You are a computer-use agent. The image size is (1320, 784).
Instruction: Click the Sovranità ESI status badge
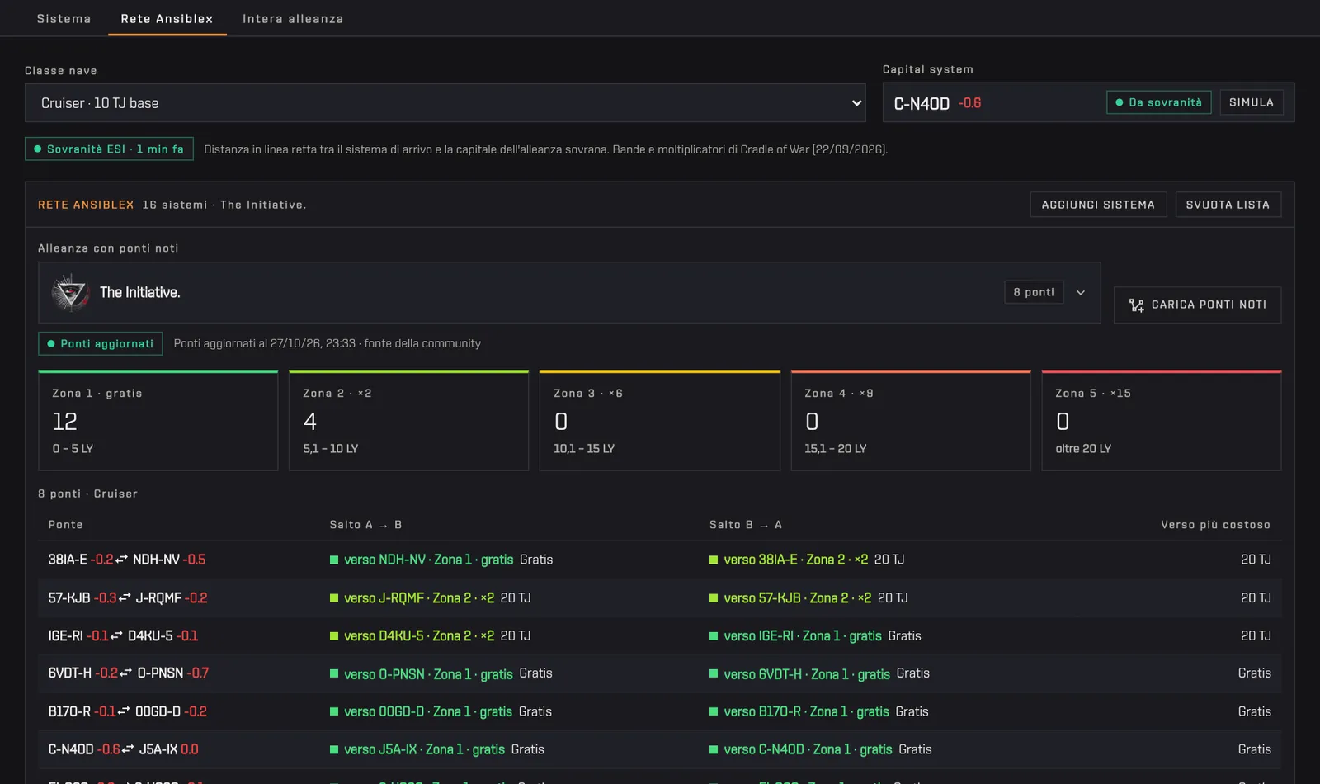coord(109,149)
